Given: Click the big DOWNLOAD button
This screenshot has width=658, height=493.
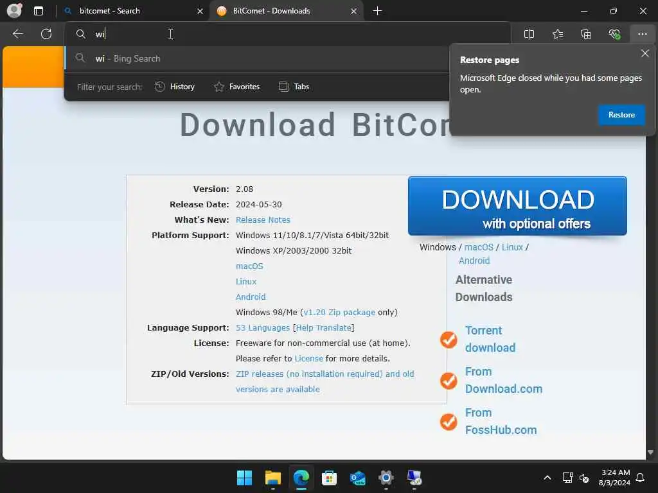Looking at the screenshot, I should (x=517, y=206).
